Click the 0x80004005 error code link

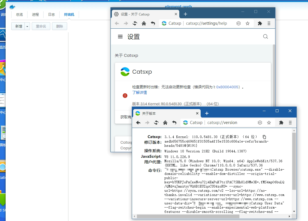(227, 87)
